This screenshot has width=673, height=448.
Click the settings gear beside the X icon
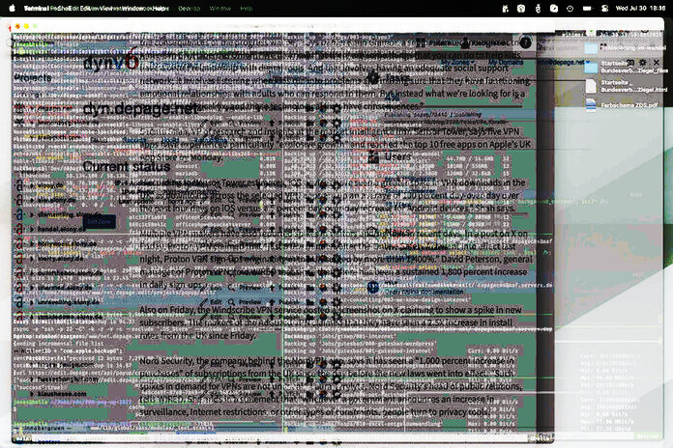642,63
